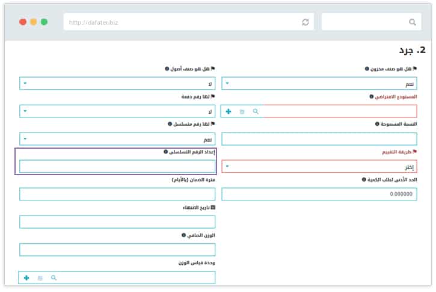Open the 'لها رقم متسلسل' dropdown
The height and width of the screenshot is (292, 436).
[117, 139]
